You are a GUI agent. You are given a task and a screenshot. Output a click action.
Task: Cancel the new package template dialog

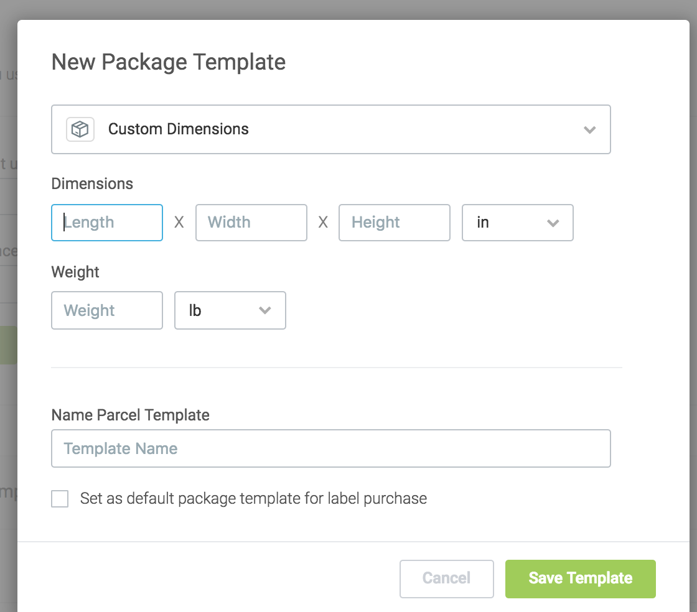tap(446, 578)
